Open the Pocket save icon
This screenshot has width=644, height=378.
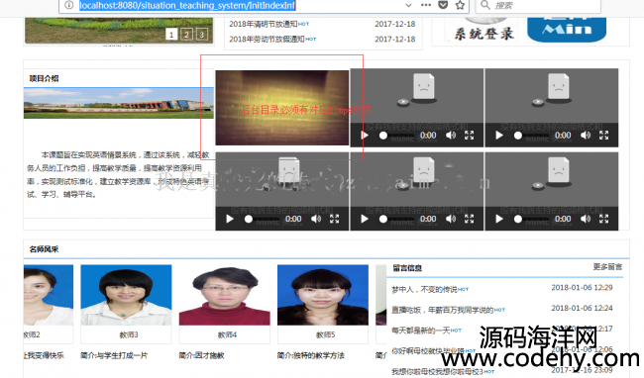click(443, 5)
